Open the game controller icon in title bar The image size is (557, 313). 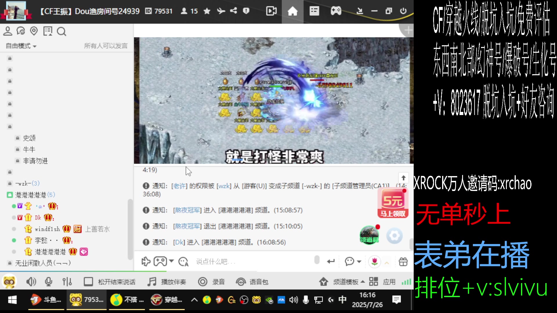point(336,11)
